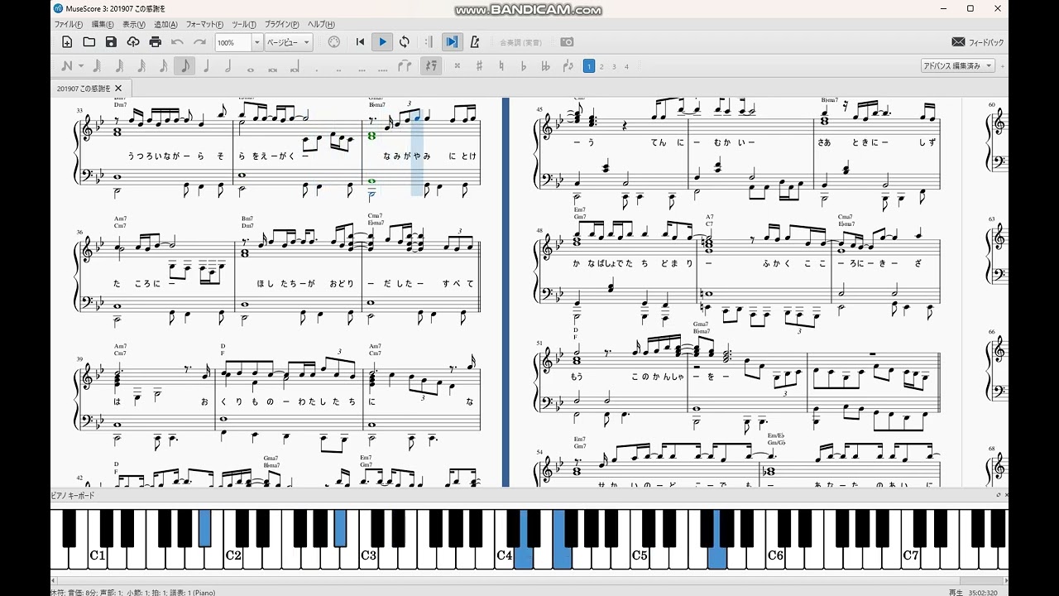Viewport: 1059px width, 596px height.
Task: Toggle loop playback
Action: tap(404, 42)
